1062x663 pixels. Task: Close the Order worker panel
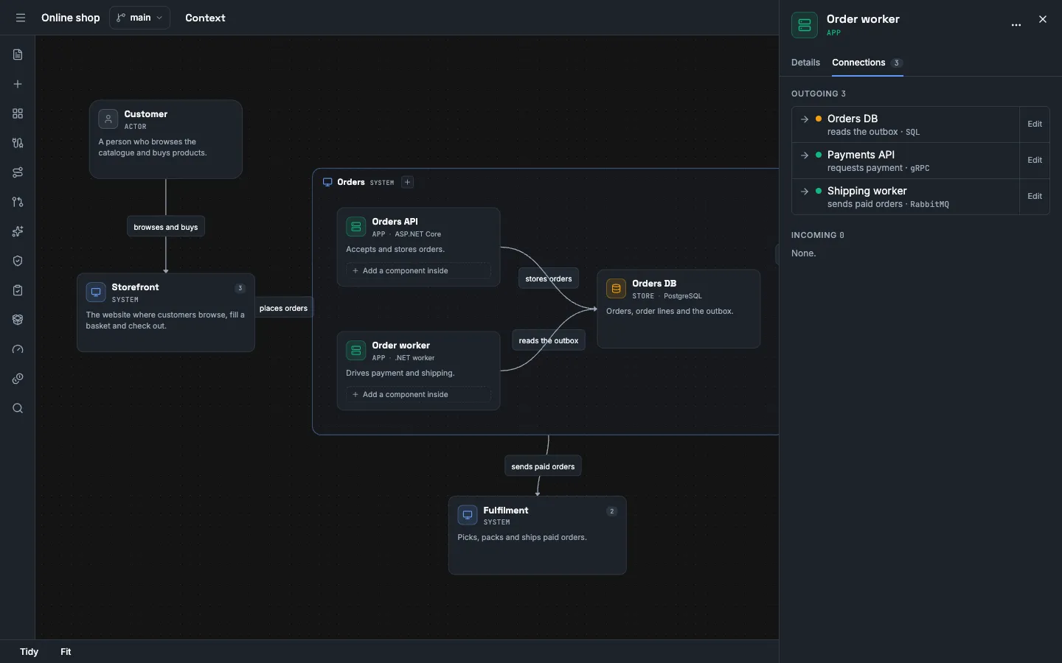point(1043,19)
